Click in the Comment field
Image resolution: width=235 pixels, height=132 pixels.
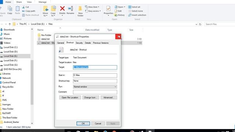point(95,92)
